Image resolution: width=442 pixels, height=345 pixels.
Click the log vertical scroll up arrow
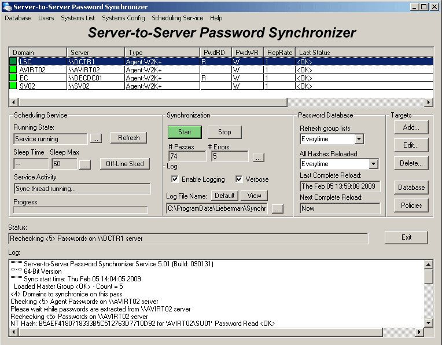pos(429,265)
